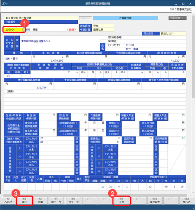Viewport: 195px width, 210px height.
Task: Attach a note with F3 付箋
Action: [40, 200]
